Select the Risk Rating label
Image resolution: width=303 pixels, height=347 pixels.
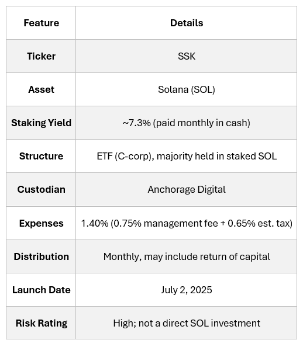(41, 323)
